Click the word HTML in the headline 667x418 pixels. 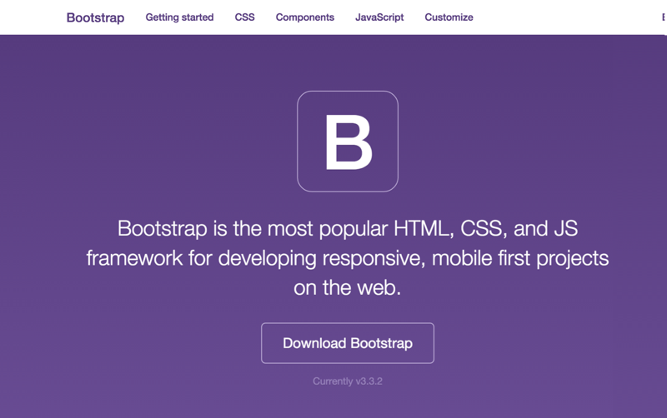pyautogui.click(x=415, y=228)
